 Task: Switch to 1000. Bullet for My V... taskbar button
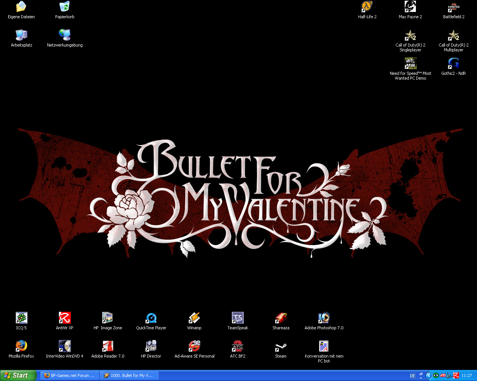(x=130, y=375)
